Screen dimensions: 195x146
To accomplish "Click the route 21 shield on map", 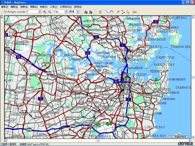I will (x=87, y=53).
